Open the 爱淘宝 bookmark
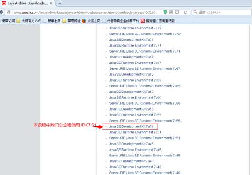Screen dimensions: 252x175 click(159, 21)
